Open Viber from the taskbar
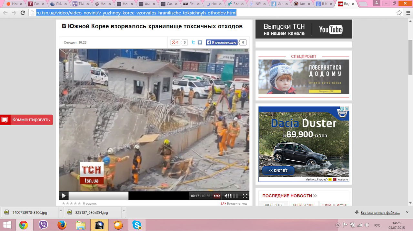Viewport: 413px width, 231px height. tap(43, 225)
